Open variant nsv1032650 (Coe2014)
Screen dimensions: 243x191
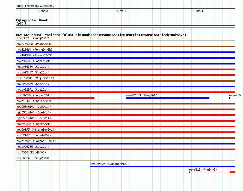[x=33, y=84]
